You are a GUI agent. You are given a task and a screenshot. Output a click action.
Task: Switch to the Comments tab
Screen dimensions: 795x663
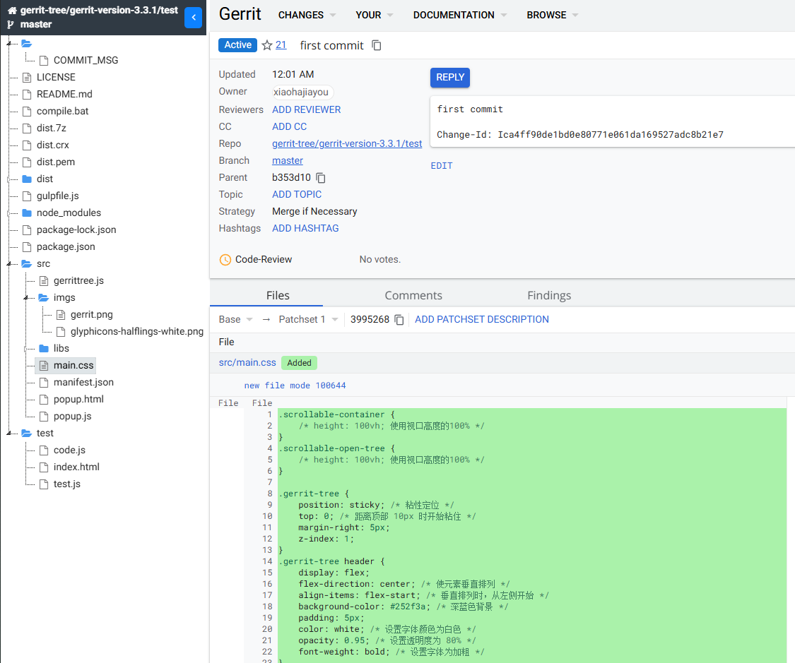413,295
